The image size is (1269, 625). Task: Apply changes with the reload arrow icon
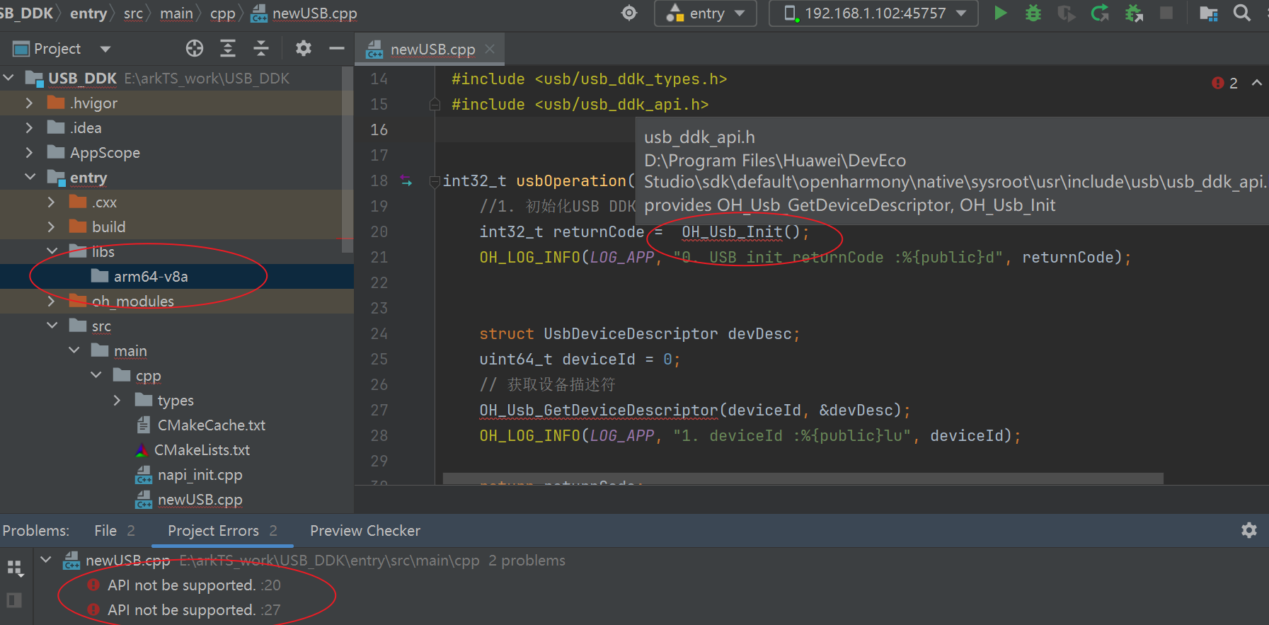tap(1100, 13)
